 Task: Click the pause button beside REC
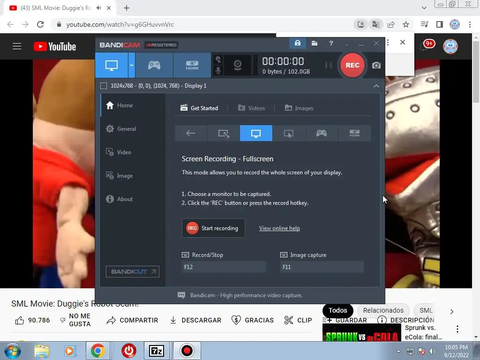coord(329,65)
